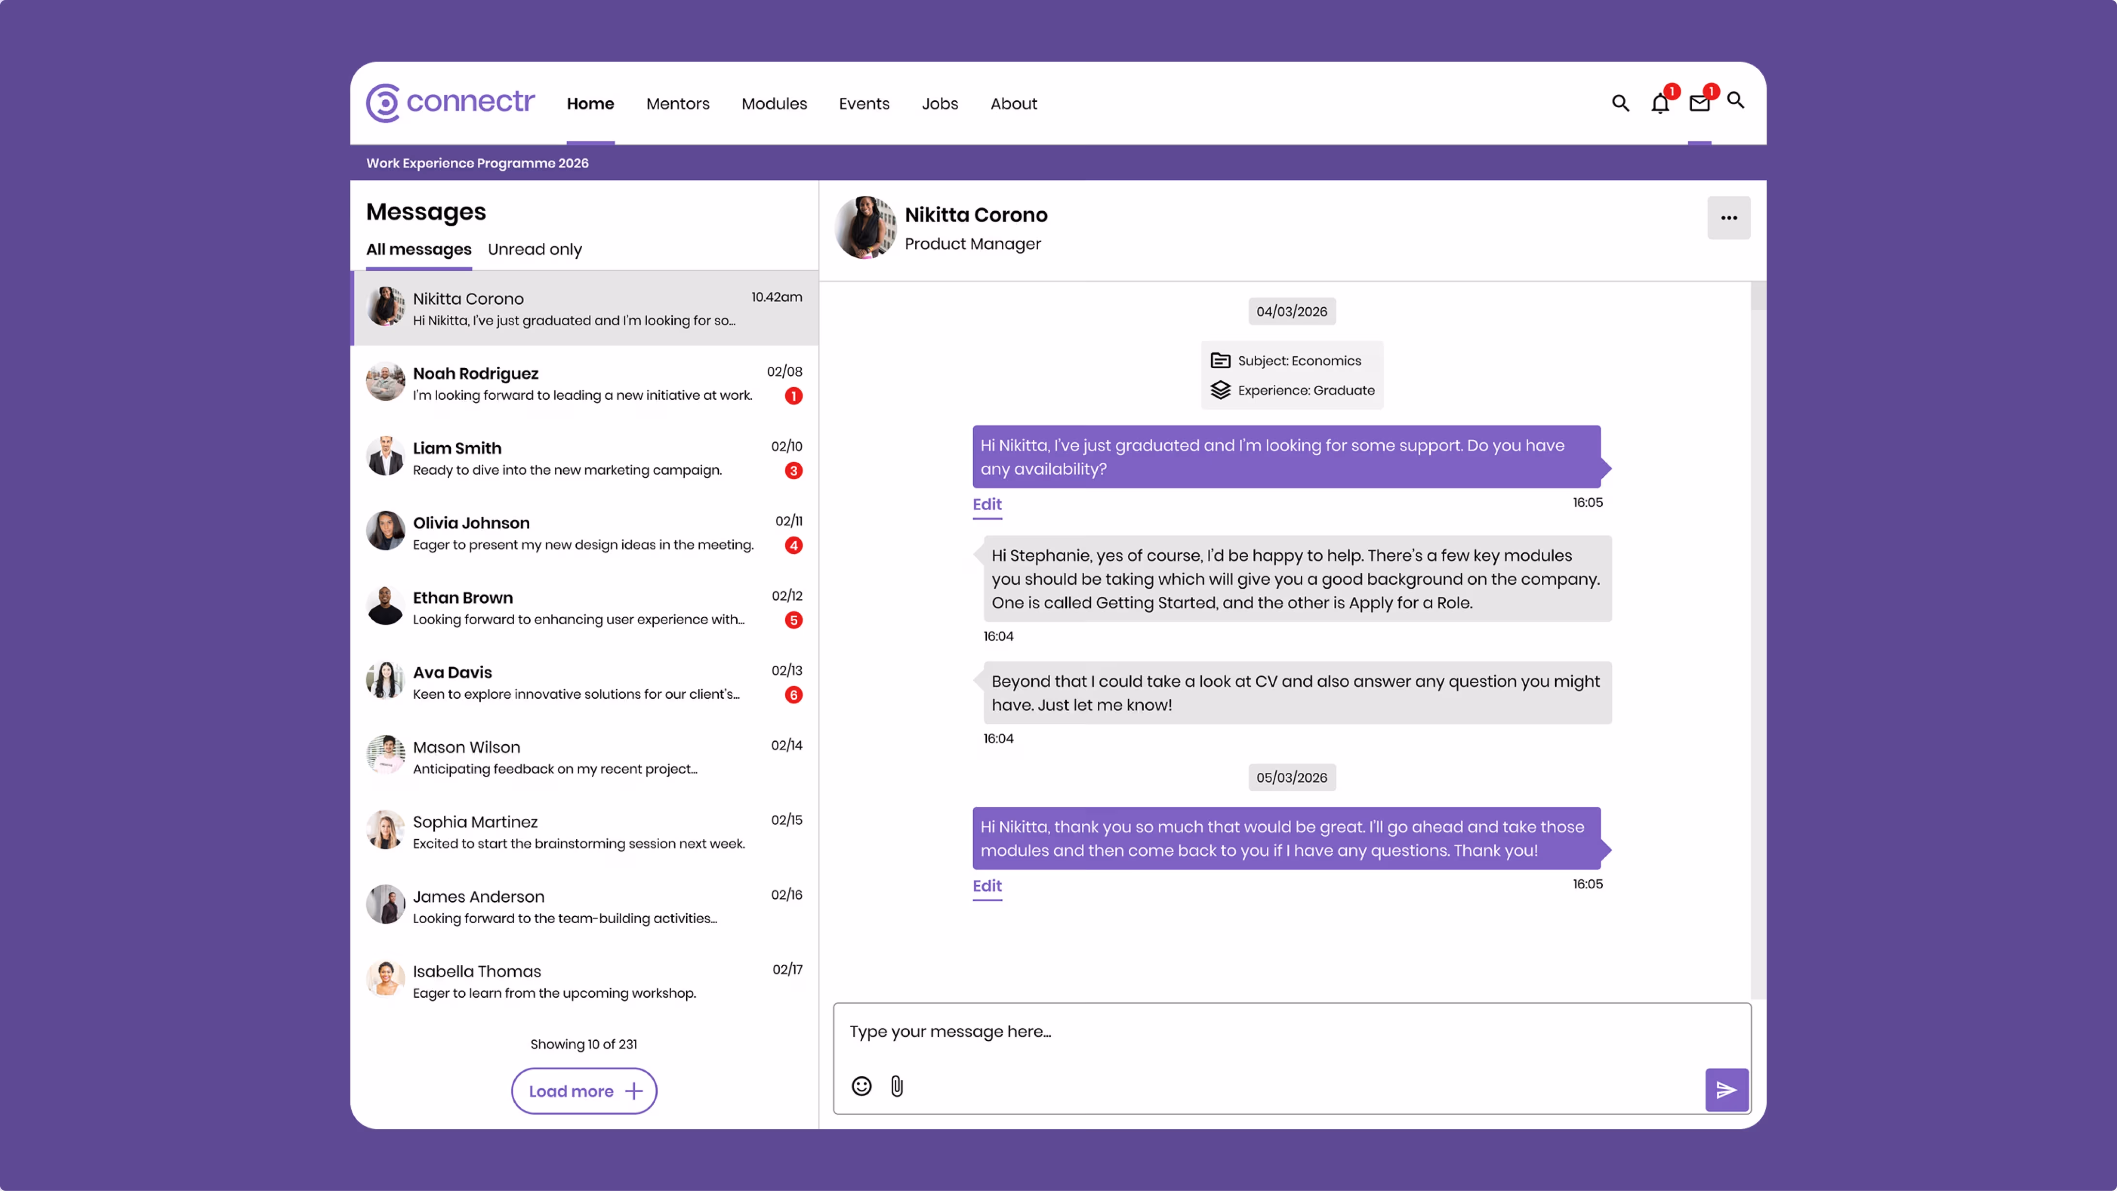Click the Load more button
2117x1191 pixels.
584,1091
